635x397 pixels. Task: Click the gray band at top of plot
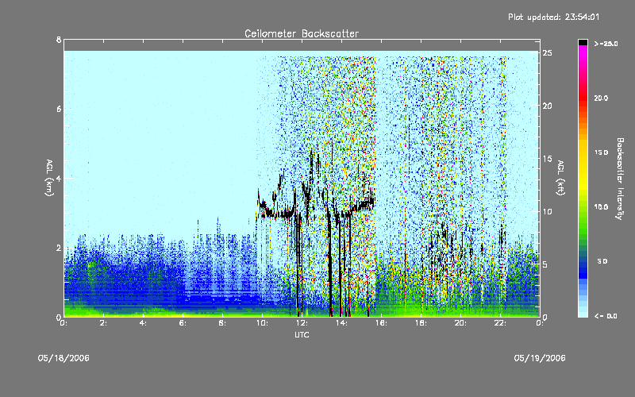coord(302,45)
